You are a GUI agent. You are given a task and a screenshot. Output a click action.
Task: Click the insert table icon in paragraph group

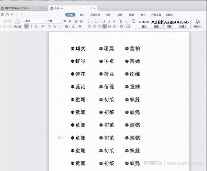[134, 21]
